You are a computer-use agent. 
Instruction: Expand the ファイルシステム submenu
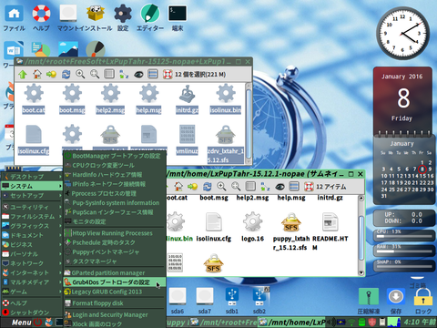[x=32, y=217]
